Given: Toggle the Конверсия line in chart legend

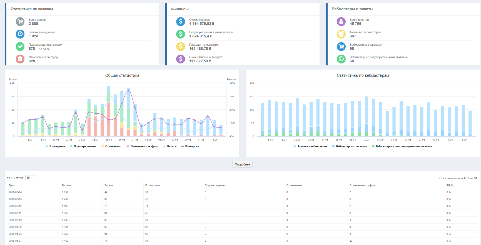Looking at the screenshot, I should pos(192,146).
